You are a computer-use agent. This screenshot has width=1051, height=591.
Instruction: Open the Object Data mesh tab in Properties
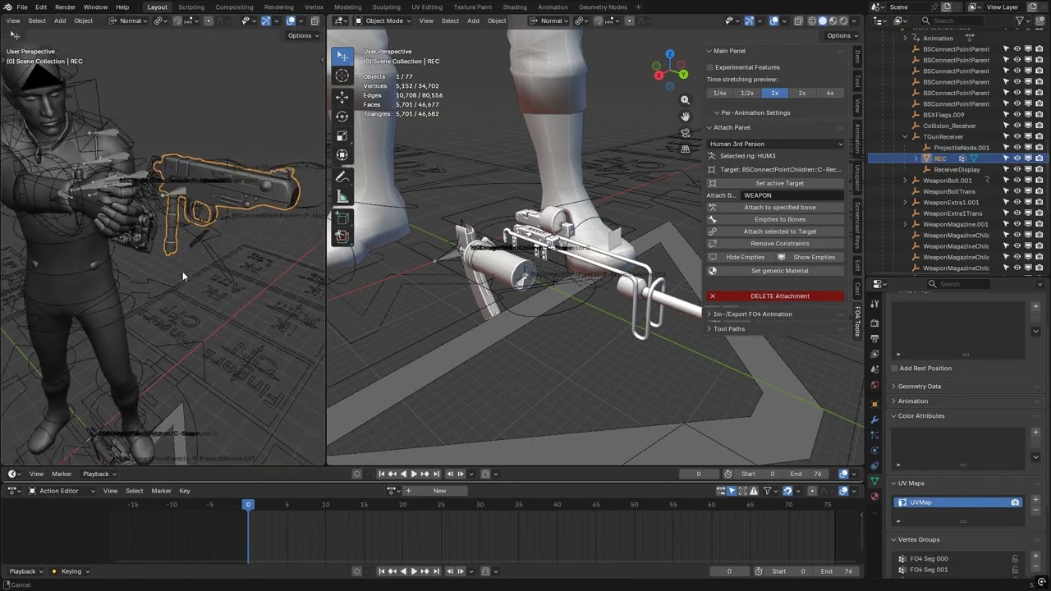point(874,481)
